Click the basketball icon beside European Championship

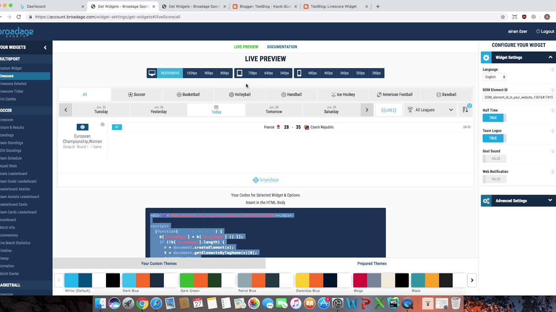103,124
